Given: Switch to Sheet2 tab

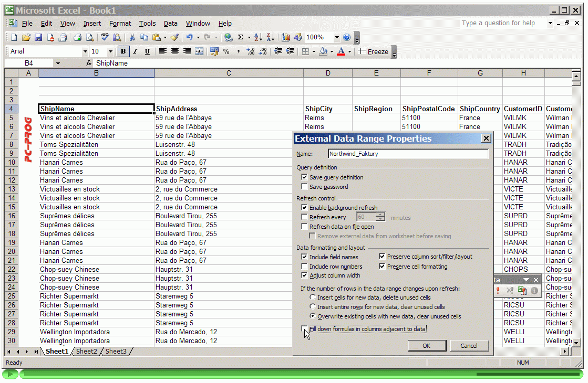Looking at the screenshot, I should pyautogui.click(x=86, y=351).
